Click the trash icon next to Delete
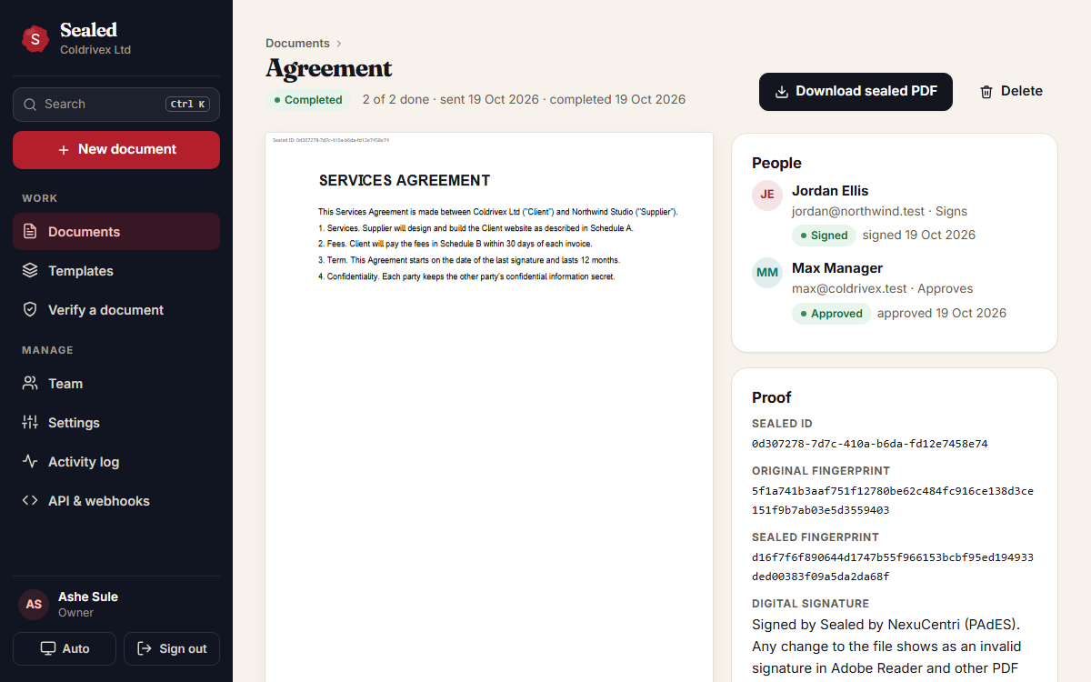This screenshot has height=682, width=1091. pos(986,92)
